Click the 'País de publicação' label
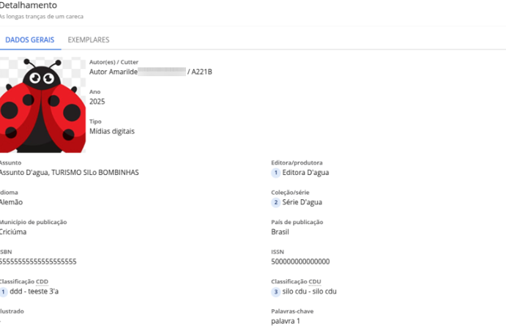Image resolution: width=506 pixels, height=334 pixels. coord(297,223)
